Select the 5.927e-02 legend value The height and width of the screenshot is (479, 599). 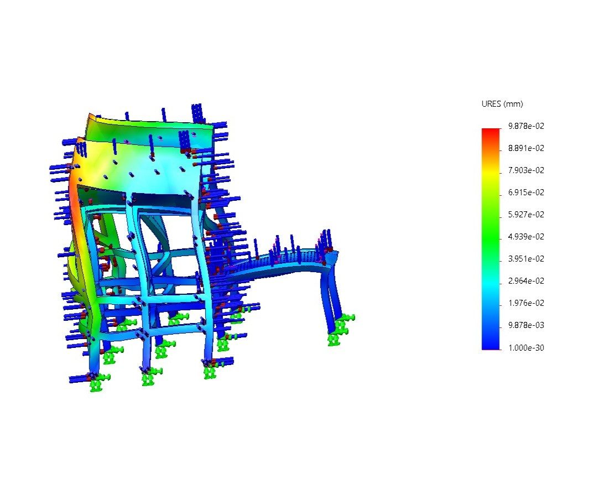(x=526, y=215)
